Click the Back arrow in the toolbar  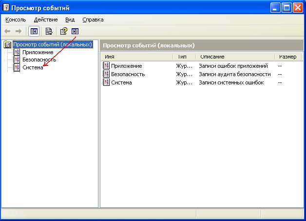coord(8,31)
